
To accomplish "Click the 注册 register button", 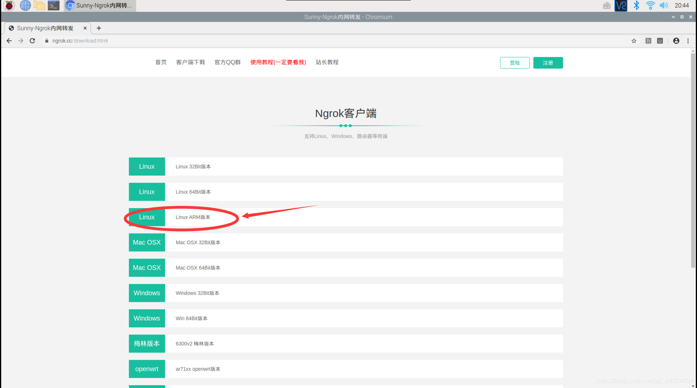I will point(548,63).
